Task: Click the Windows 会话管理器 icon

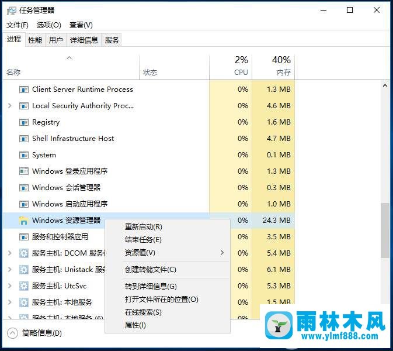Action: [24, 188]
